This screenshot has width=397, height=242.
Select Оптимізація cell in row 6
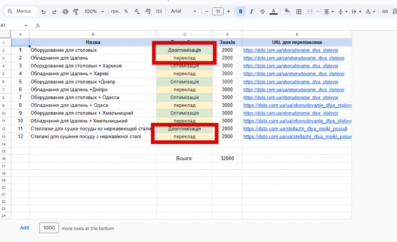coord(185,82)
